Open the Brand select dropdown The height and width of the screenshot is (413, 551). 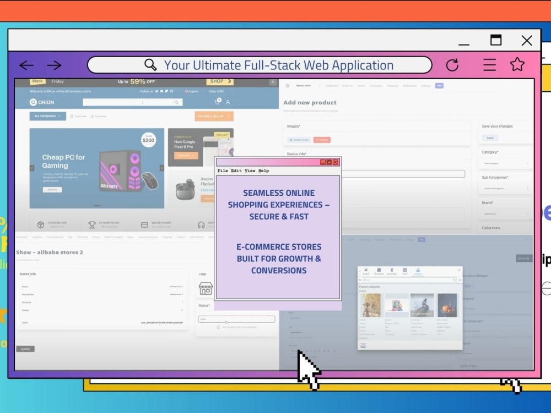(505, 213)
